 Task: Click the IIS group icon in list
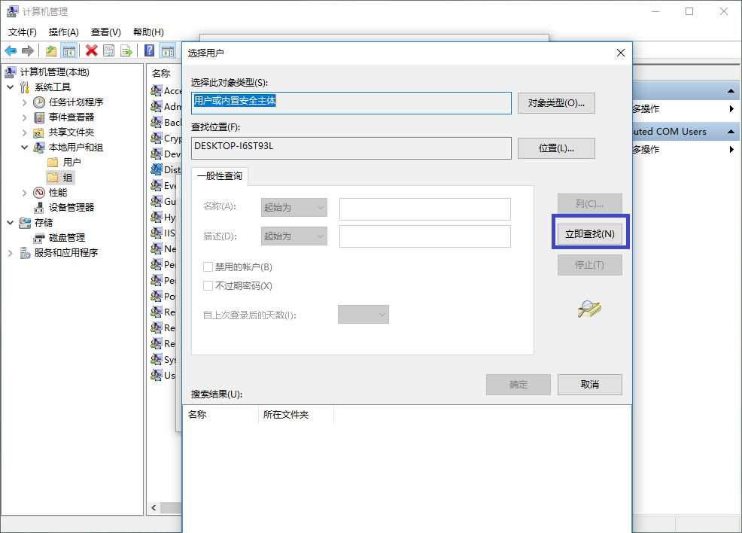tap(157, 233)
